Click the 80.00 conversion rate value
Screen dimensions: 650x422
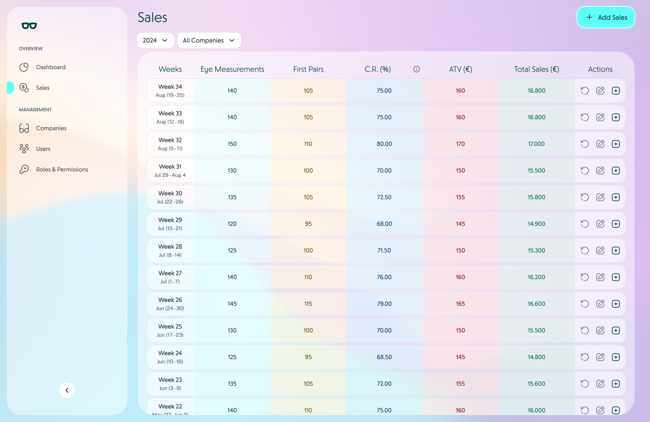coord(384,144)
